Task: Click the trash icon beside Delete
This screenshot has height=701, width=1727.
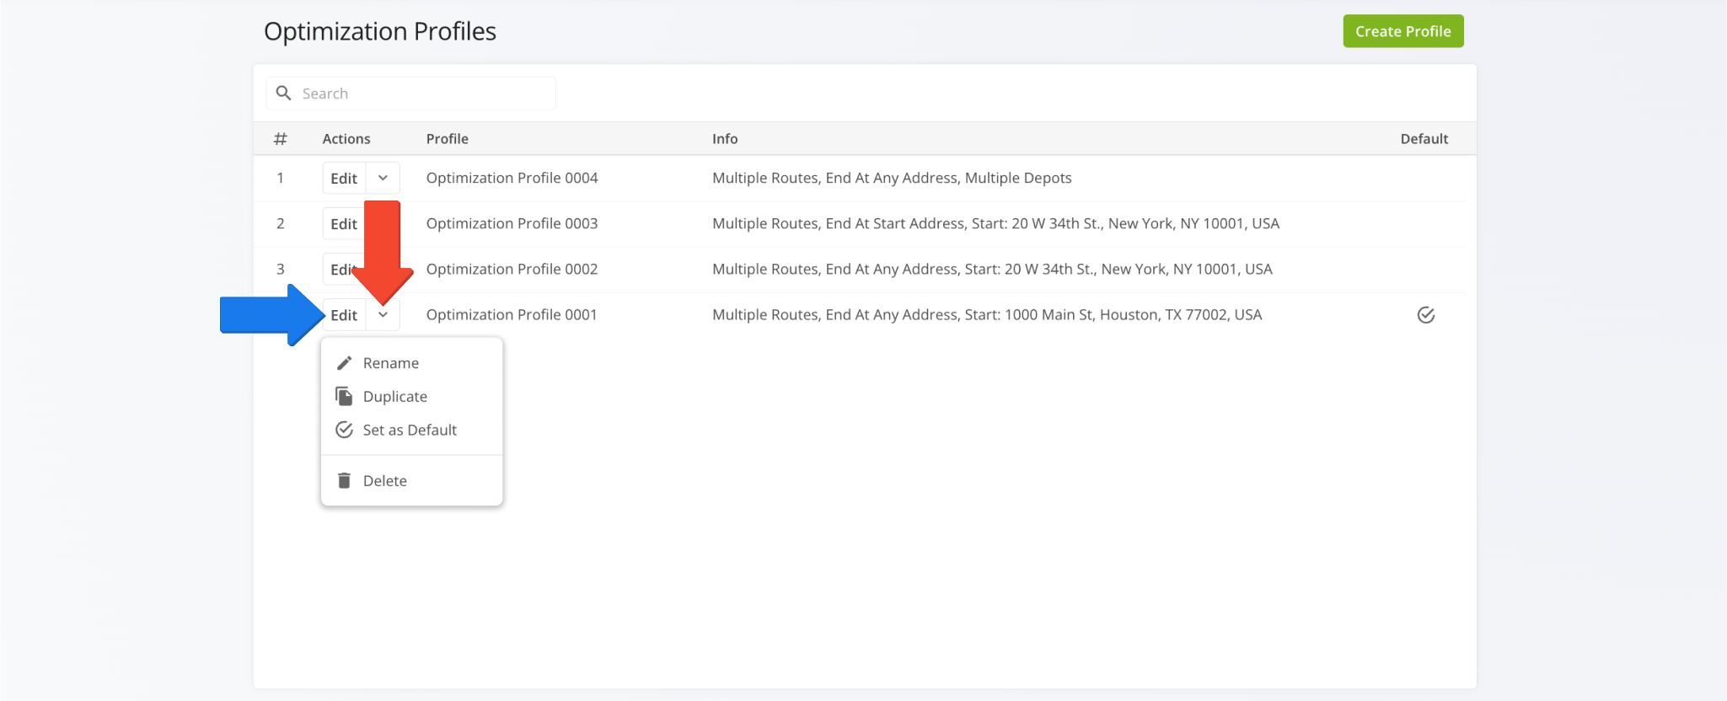Action: click(344, 480)
